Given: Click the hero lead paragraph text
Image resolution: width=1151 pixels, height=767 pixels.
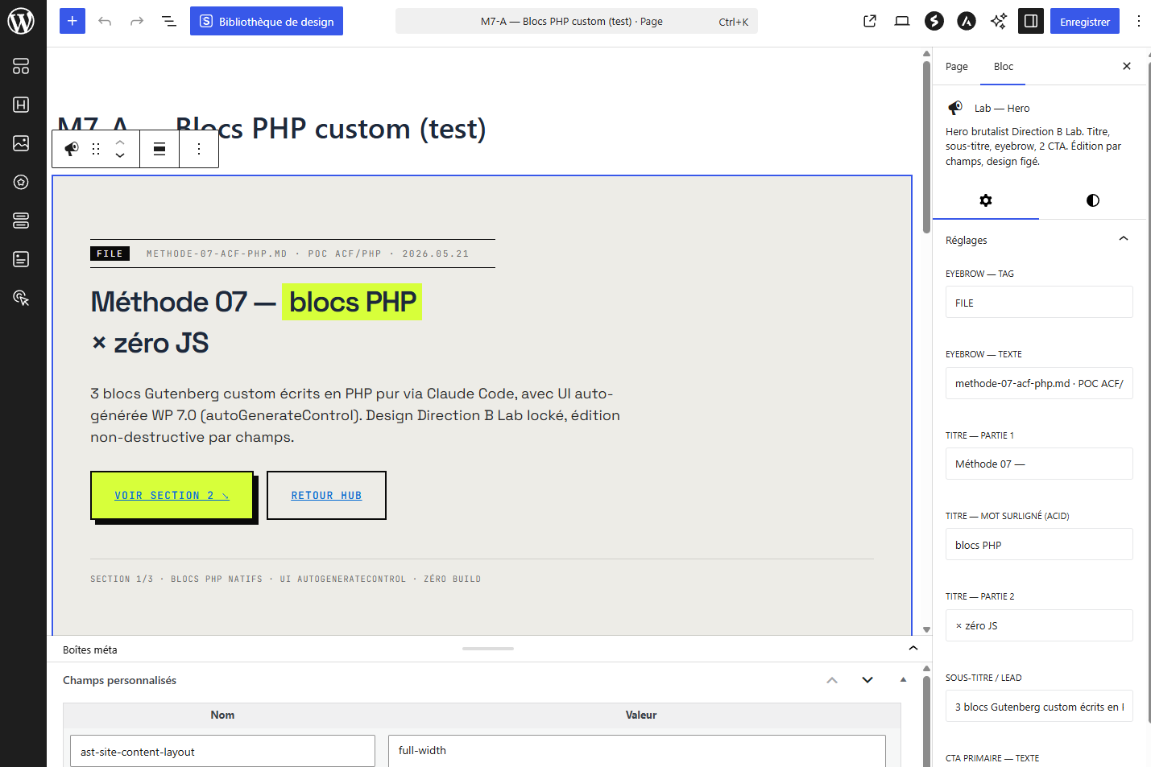Looking at the screenshot, I should [355, 415].
